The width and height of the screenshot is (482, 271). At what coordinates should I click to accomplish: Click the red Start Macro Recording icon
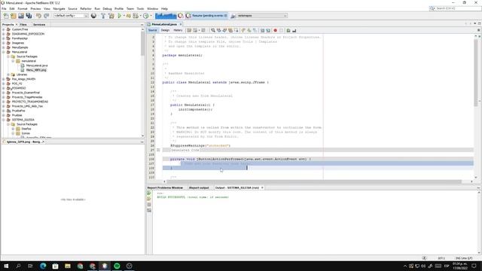(276, 30)
